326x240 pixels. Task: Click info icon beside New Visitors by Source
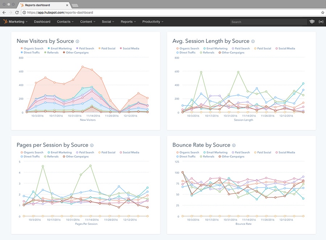tap(77, 41)
